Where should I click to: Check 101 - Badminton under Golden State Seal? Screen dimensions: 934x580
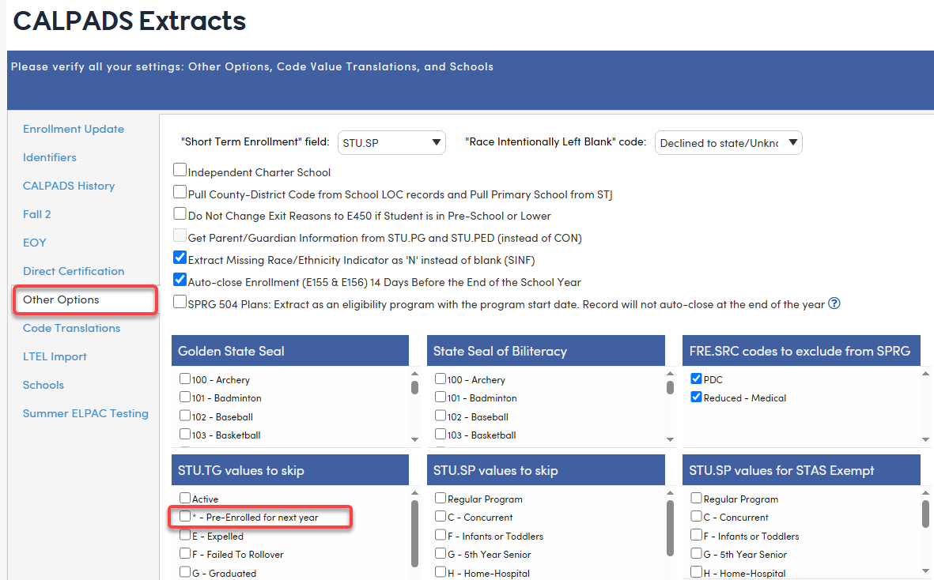point(185,397)
